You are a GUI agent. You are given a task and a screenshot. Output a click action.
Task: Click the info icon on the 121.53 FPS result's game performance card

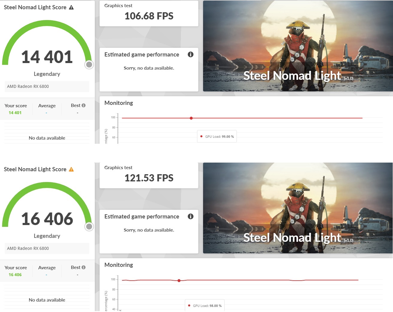pyautogui.click(x=191, y=216)
